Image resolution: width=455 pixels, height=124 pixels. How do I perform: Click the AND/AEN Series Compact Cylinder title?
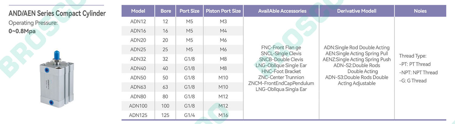point(57,14)
